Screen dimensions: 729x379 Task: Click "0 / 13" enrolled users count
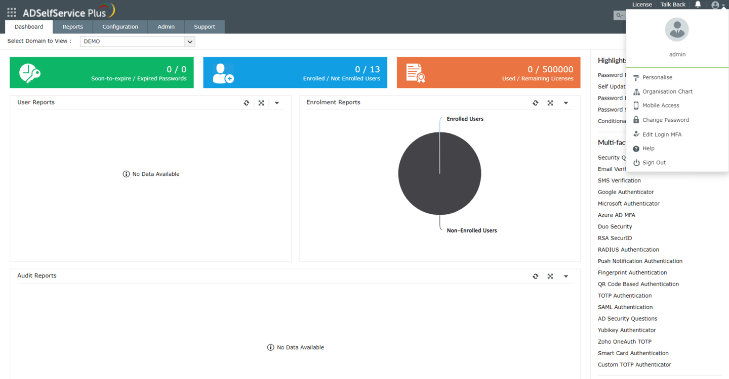coord(368,70)
